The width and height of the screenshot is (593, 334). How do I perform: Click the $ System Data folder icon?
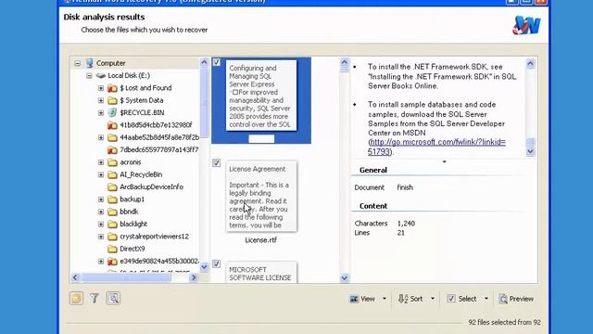coord(112,100)
